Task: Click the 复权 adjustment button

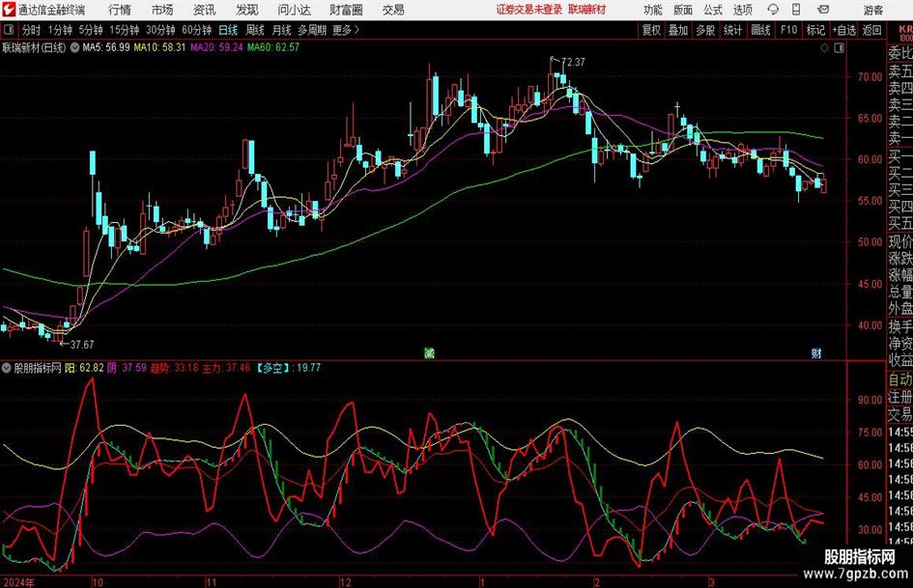Action: pyautogui.click(x=651, y=30)
